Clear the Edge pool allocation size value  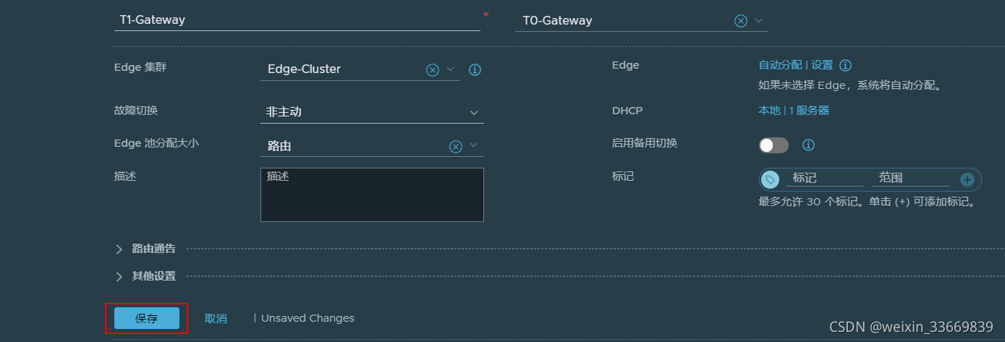pyautogui.click(x=456, y=146)
